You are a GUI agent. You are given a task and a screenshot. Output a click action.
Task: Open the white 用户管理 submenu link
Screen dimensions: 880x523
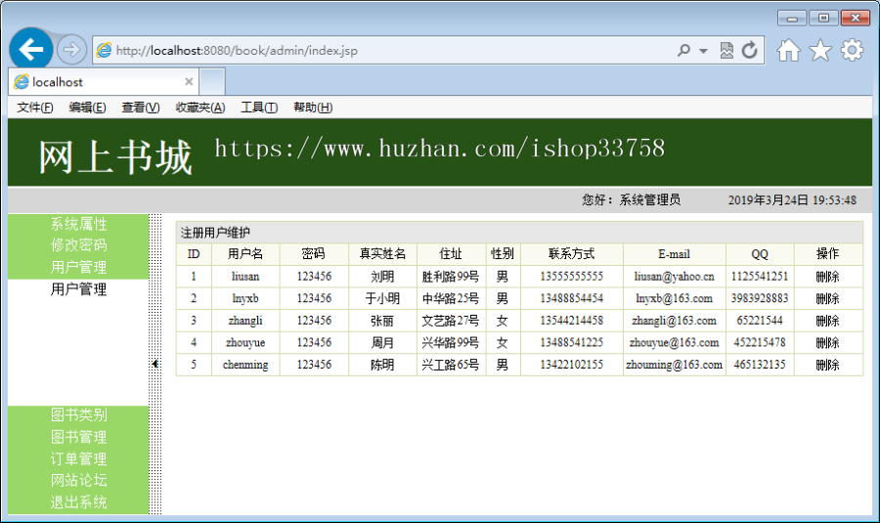pyautogui.click(x=78, y=289)
